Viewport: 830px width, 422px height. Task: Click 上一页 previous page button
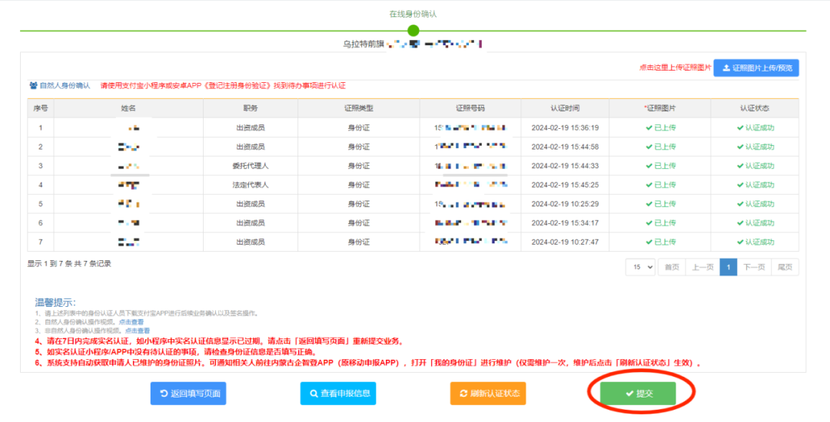point(703,267)
